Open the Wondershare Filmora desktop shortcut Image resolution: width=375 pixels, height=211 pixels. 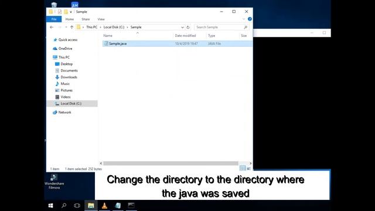pyautogui.click(x=54, y=182)
